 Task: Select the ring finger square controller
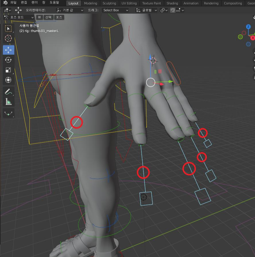[x=211, y=176]
